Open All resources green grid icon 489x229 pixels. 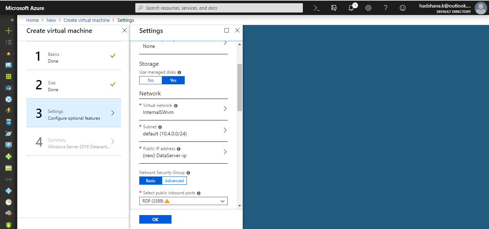click(9, 76)
